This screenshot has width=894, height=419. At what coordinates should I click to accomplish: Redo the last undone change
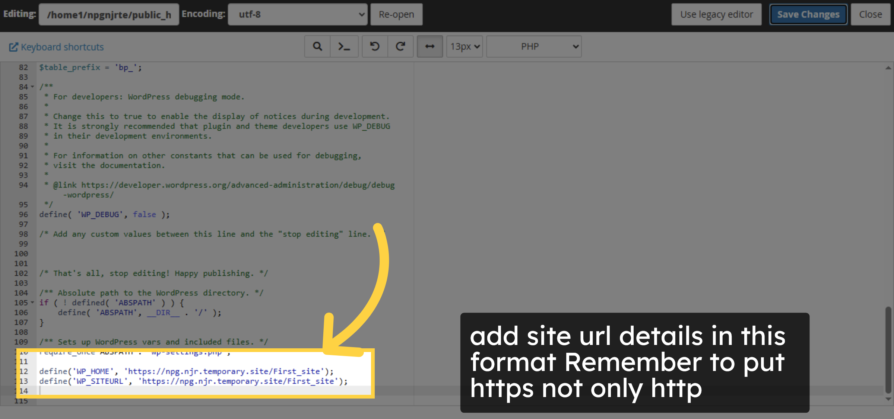click(401, 46)
